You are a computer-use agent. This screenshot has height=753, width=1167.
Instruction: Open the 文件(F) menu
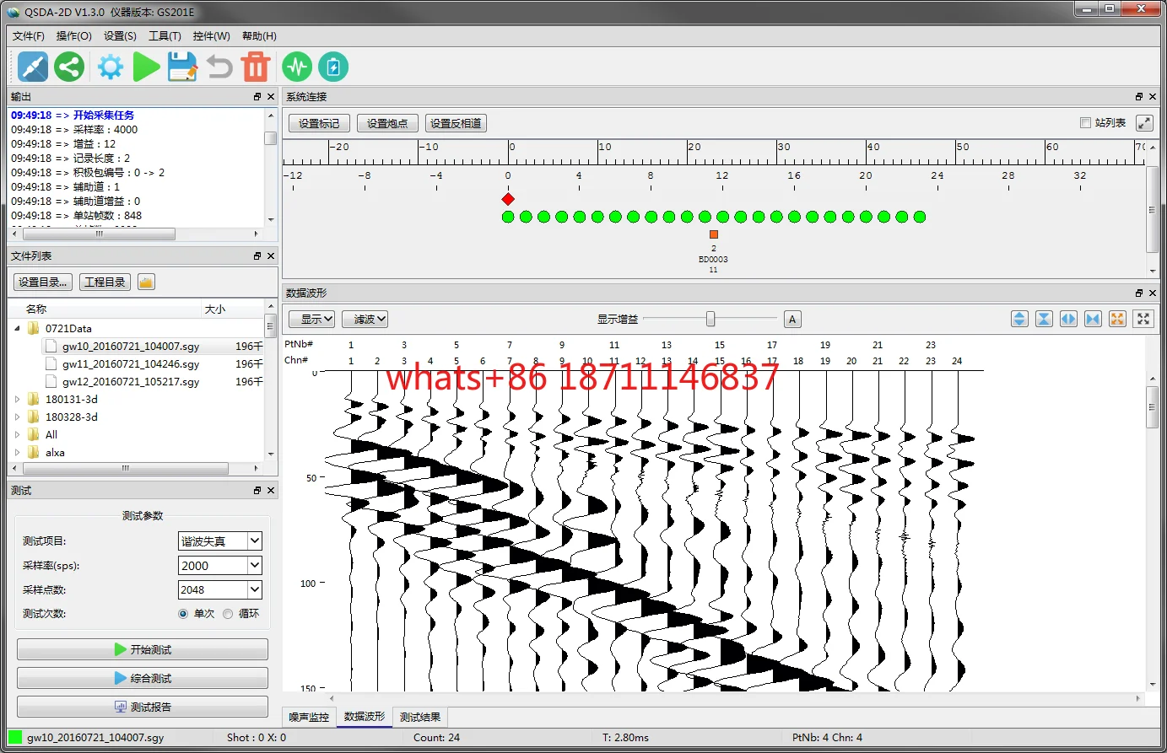(28, 36)
